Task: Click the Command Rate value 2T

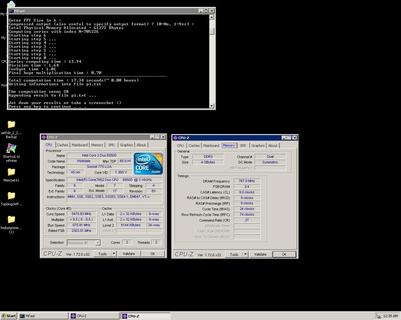Action: 247,220
